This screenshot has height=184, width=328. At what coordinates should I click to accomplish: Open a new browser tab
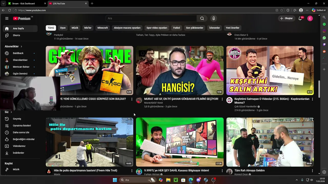tap(92, 4)
